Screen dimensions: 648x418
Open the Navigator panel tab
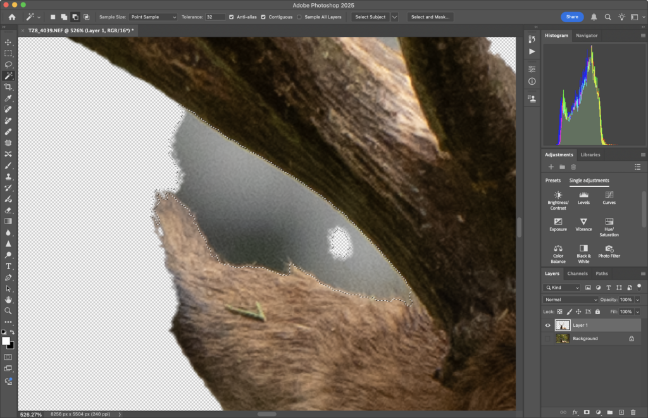point(587,35)
